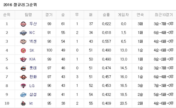Click the Samsung (삼성) Lions logo

[x=23, y=94]
